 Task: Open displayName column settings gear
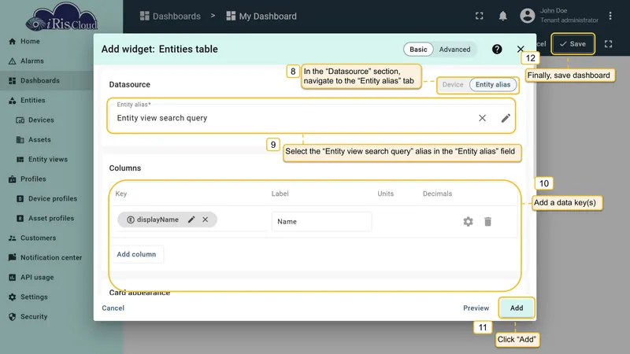coord(468,222)
